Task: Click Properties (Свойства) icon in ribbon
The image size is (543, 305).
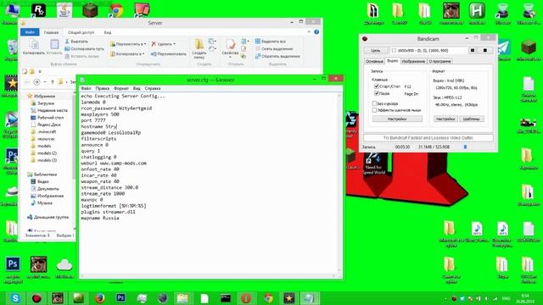Action: (x=230, y=45)
